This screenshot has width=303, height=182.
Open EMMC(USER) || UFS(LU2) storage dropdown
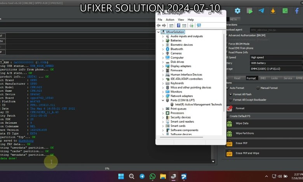coord(276,69)
